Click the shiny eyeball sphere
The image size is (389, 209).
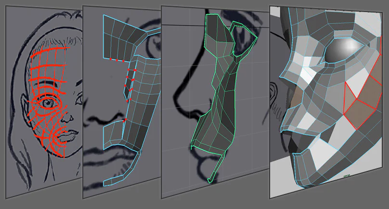(344, 50)
